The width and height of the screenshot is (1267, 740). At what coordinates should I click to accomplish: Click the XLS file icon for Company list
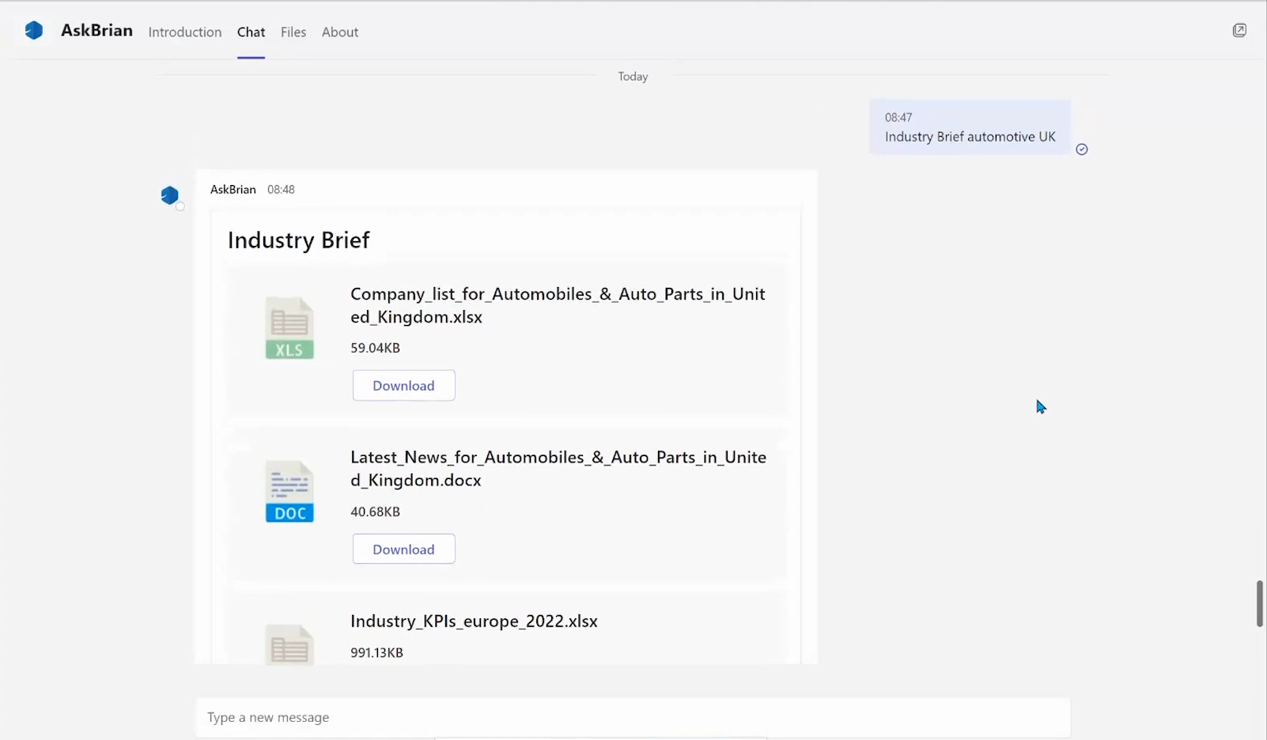tap(289, 328)
